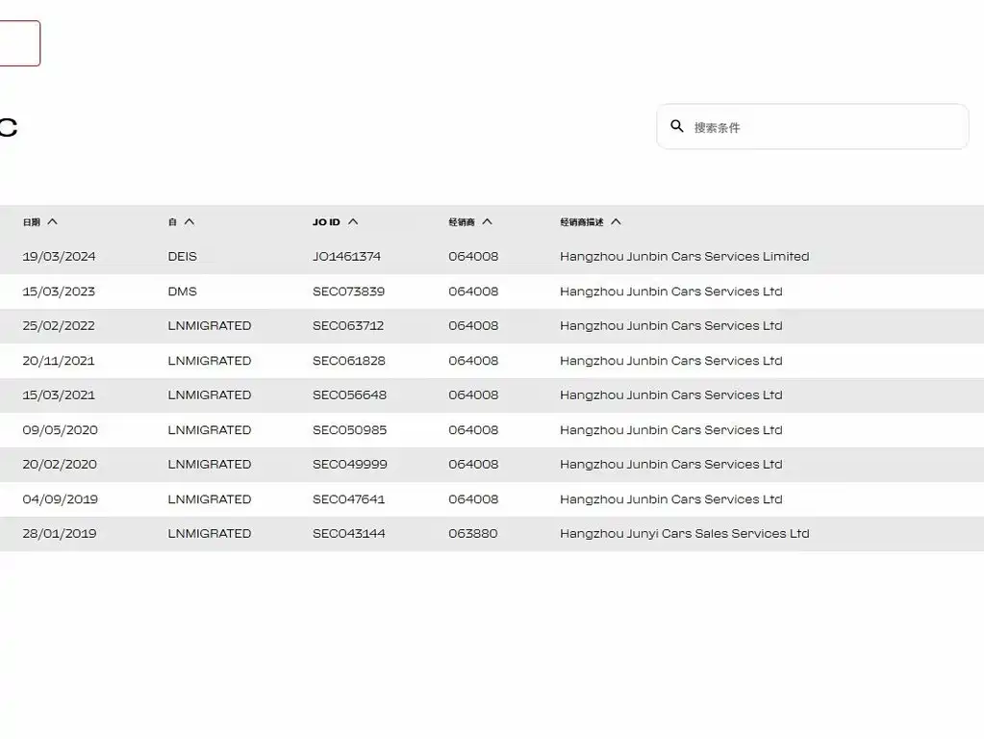The height and width of the screenshot is (739, 984).
Task: Click LNMIGRATED in the SEC043144 row
Action: coord(210,534)
